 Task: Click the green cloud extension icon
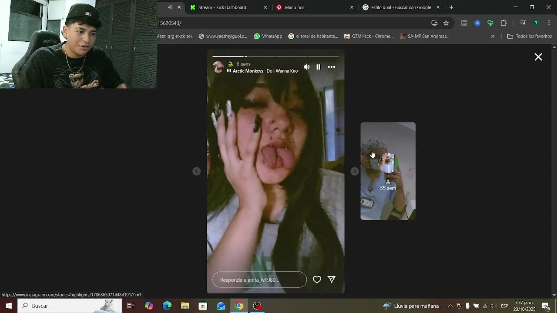(x=490, y=23)
